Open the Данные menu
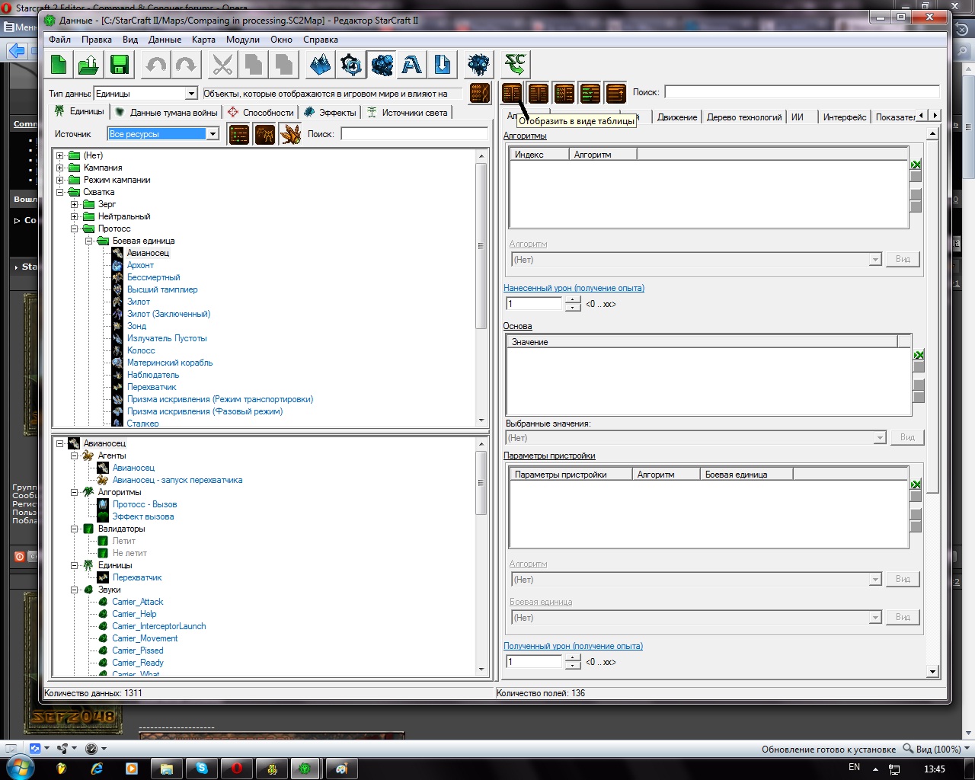Viewport: 975px width, 780px height. pos(165,40)
